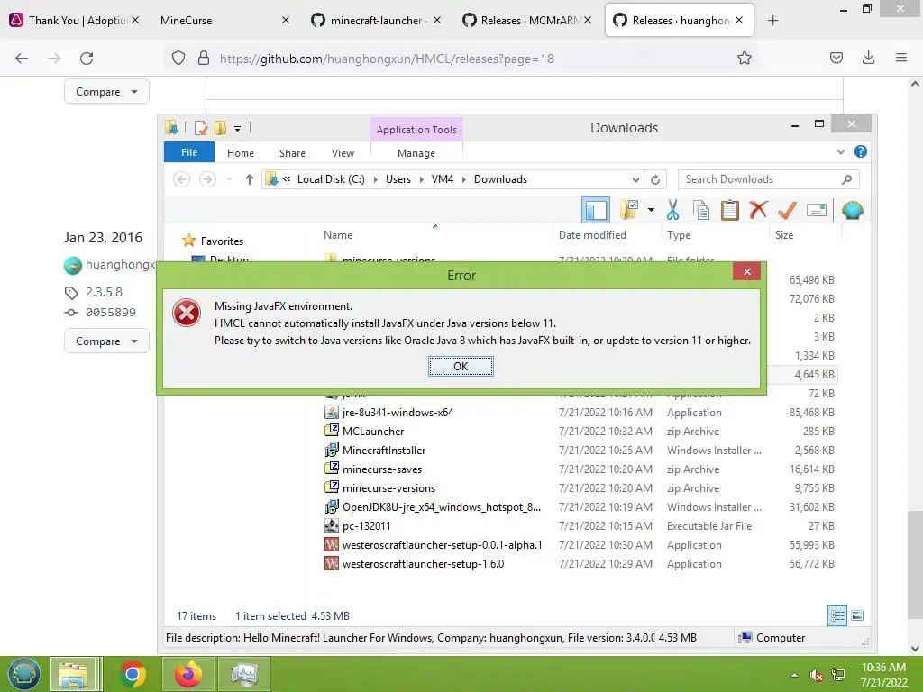Select westeroscraftlauncher-setup-1.6.0 file
This screenshot has height=692, width=923.
[423, 564]
